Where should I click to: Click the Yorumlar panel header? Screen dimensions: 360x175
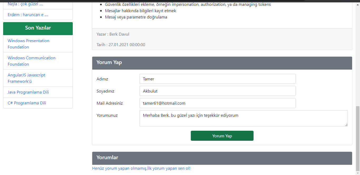coord(222,158)
